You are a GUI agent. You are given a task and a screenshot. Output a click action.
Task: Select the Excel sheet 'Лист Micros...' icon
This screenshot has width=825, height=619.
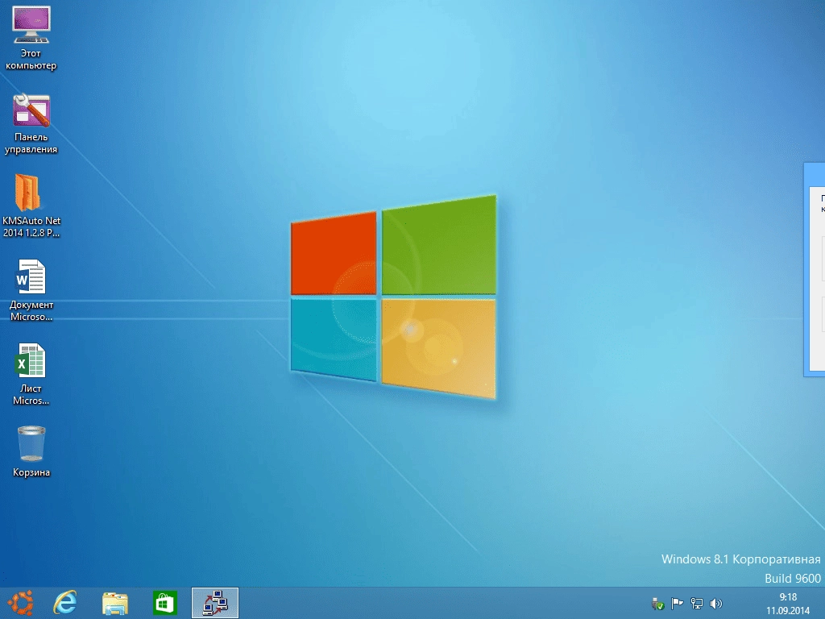pyautogui.click(x=31, y=374)
